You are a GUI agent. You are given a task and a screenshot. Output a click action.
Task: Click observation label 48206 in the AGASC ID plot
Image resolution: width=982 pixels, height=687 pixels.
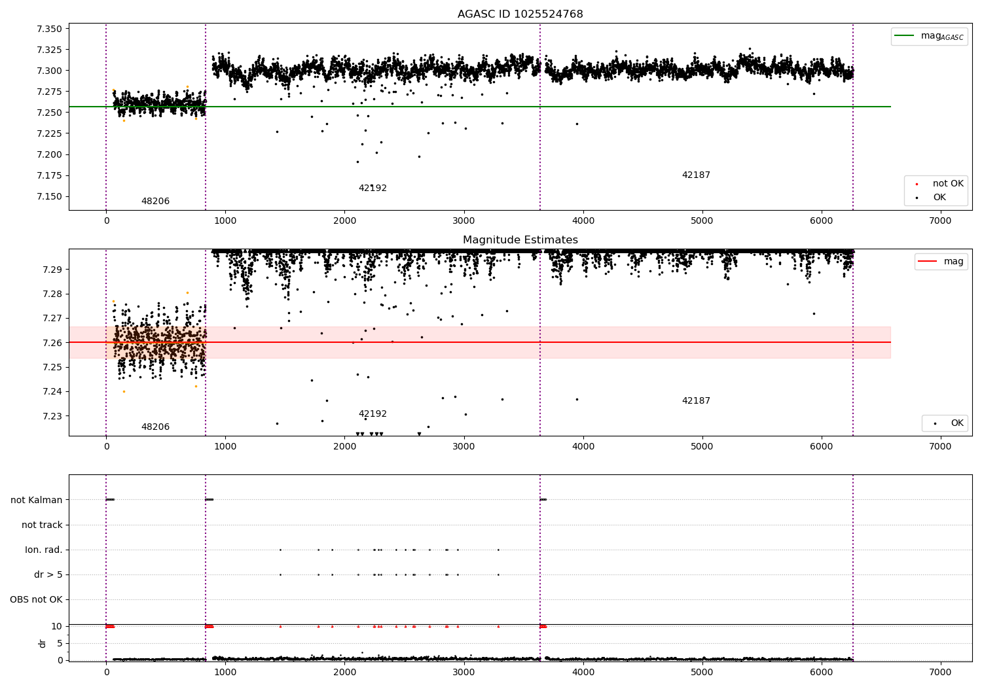coord(156,202)
